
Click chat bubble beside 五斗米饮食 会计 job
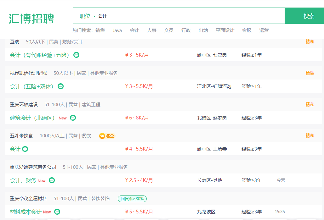click(x=25, y=149)
